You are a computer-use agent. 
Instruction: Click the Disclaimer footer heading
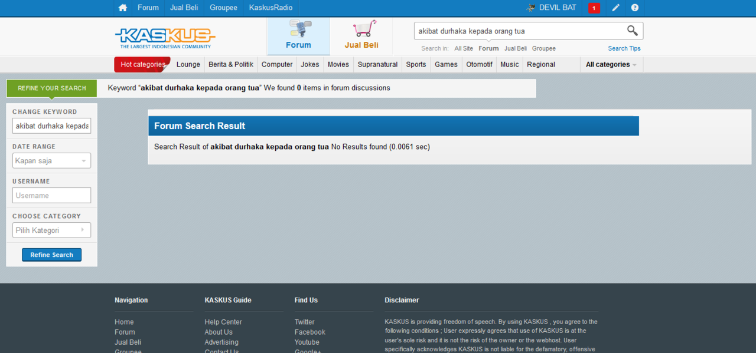tap(402, 300)
